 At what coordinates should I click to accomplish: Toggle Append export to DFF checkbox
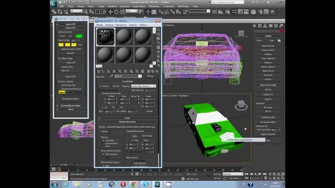pos(60,49)
